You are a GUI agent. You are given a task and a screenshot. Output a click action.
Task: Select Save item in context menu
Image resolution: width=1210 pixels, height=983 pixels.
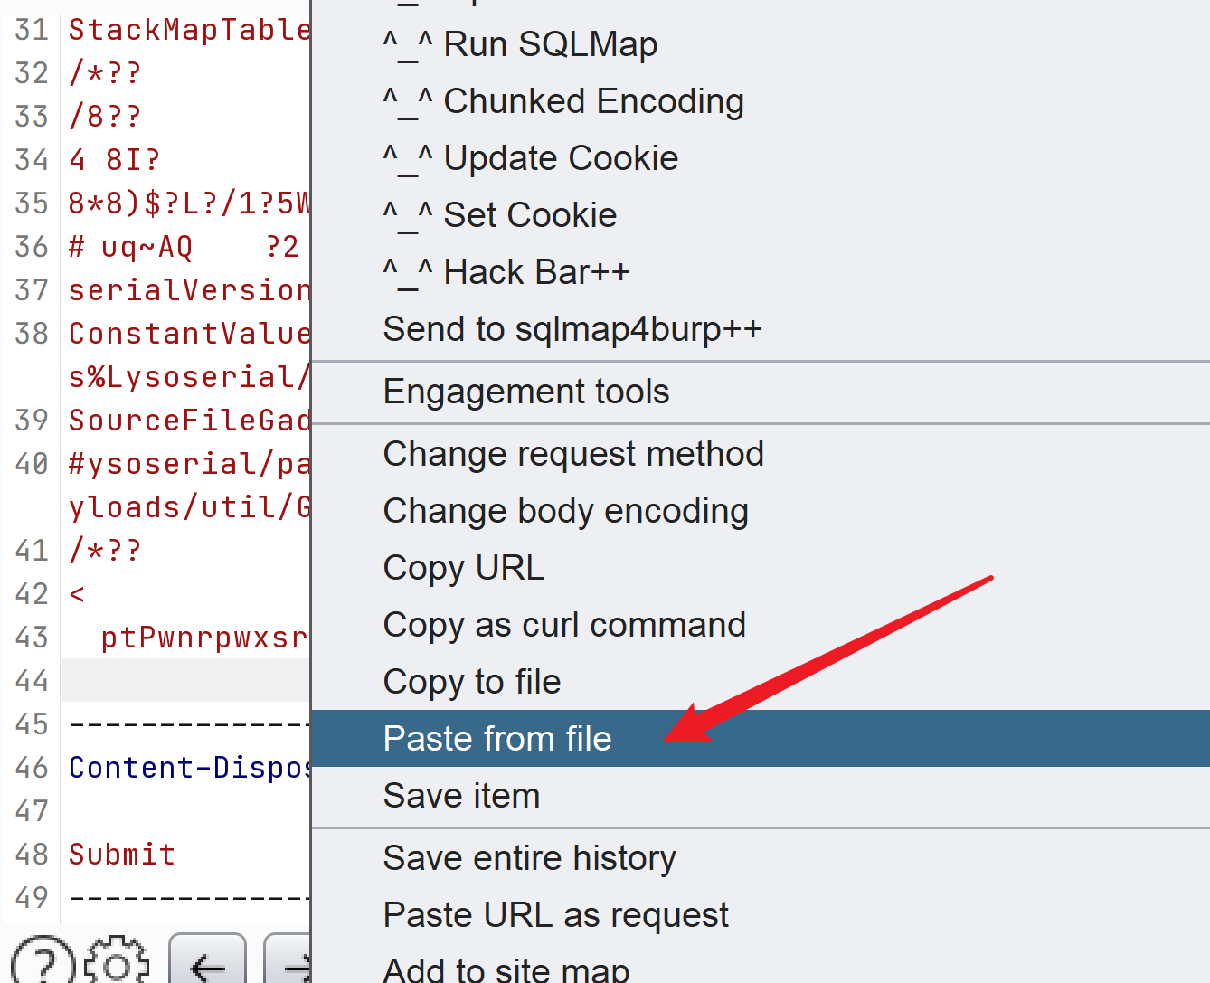[x=461, y=796]
